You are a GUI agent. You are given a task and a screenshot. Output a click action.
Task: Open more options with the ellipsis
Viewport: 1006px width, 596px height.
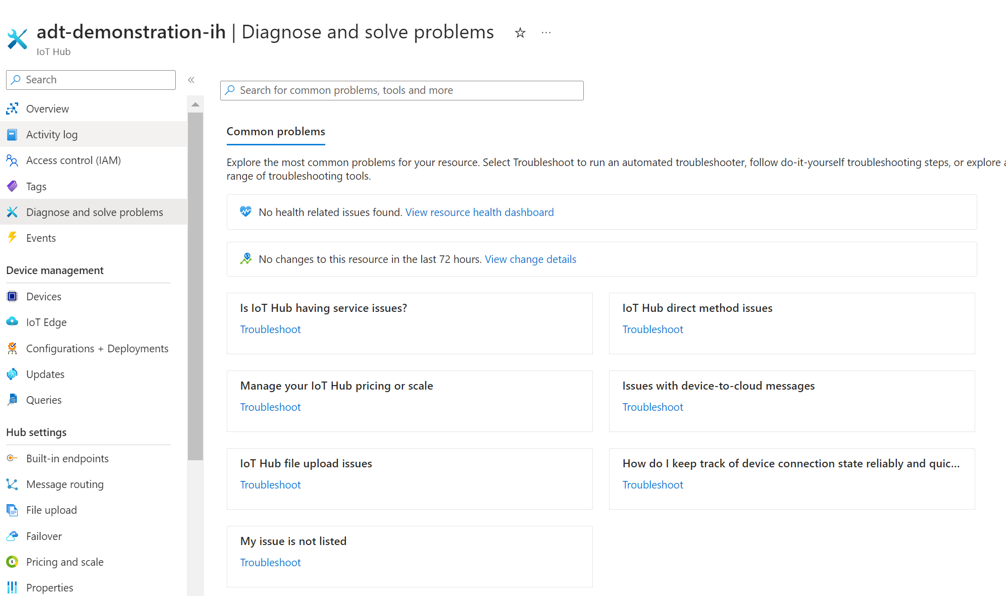point(546,32)
